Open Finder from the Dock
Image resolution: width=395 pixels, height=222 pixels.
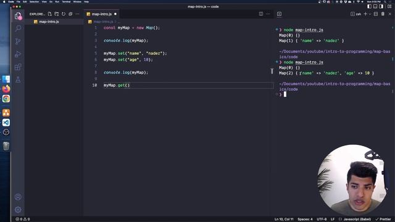(x=6, y=80)
